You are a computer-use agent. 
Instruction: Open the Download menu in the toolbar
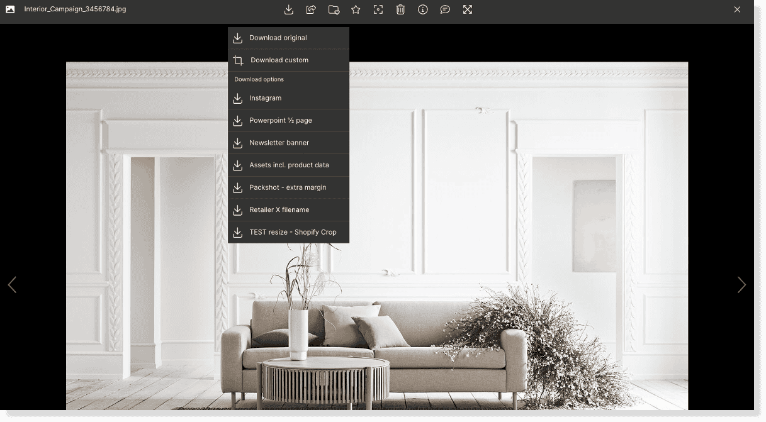[289, 9]
